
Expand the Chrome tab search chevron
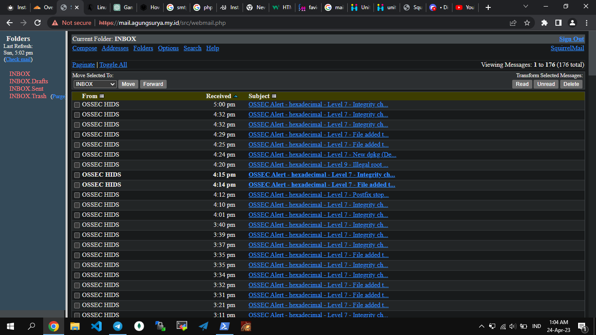point(525,7)
